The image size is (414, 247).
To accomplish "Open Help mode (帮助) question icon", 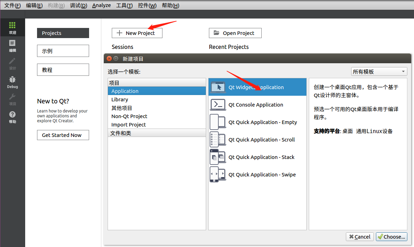I will 13,117.
